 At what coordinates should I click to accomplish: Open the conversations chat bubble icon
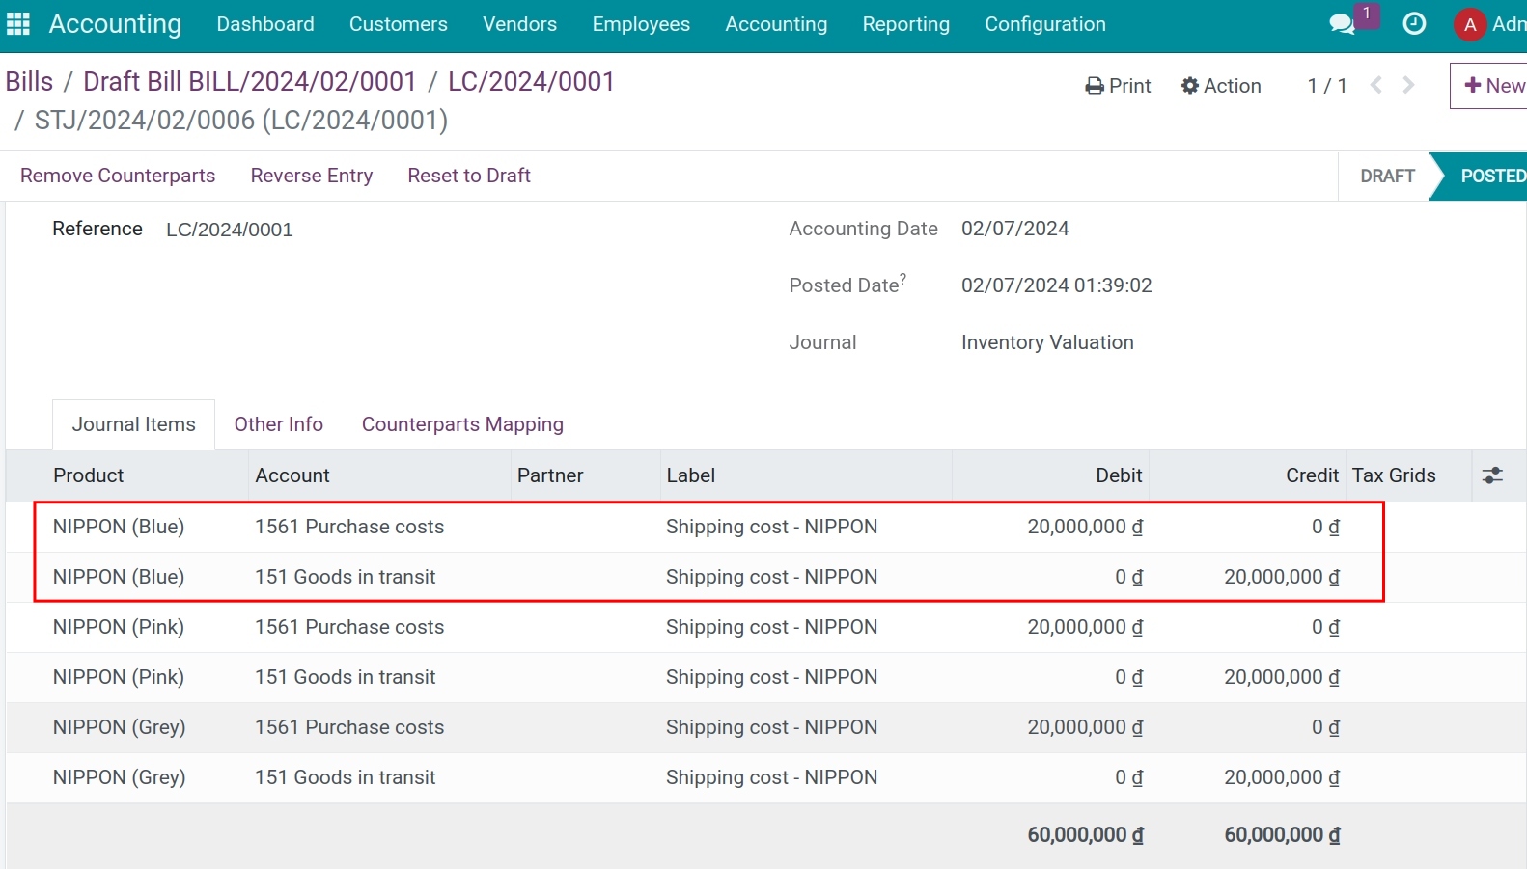click(1342, 24)
